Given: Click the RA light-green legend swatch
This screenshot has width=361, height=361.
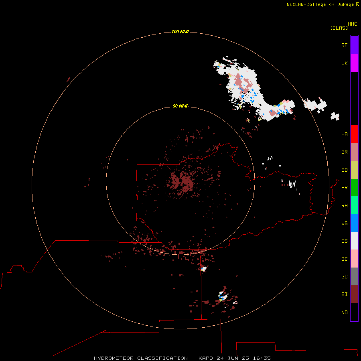Looking at the screenshot, I should (x=354, y=205).
